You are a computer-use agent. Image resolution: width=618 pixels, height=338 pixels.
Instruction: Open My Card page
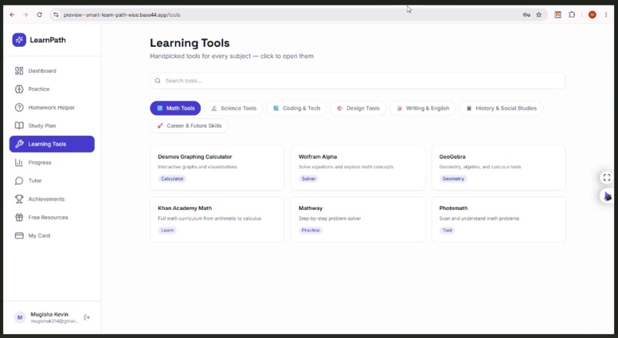(51, 235)
